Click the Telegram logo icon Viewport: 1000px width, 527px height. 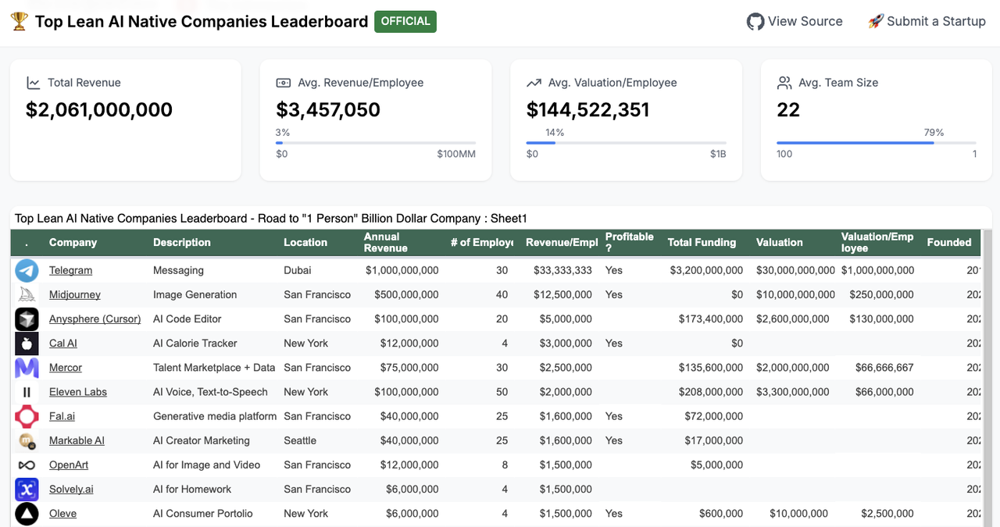pyautogui.click(x=27, y=271)
